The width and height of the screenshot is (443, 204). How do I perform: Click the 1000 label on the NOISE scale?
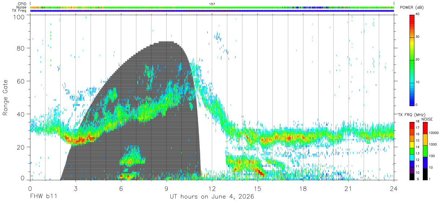coord(433,144)
